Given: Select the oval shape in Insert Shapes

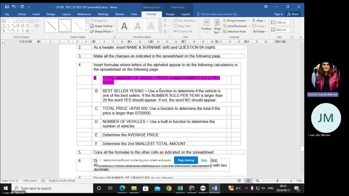Looking at the screenshot, I should point(23,21).
